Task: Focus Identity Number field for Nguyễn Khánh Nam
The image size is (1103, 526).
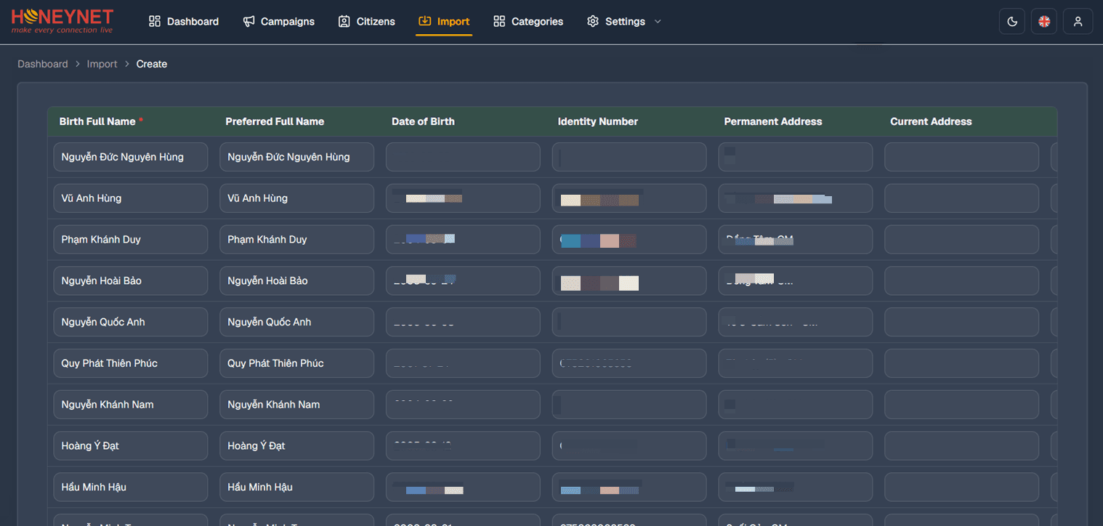Action: tap(629, 405)
